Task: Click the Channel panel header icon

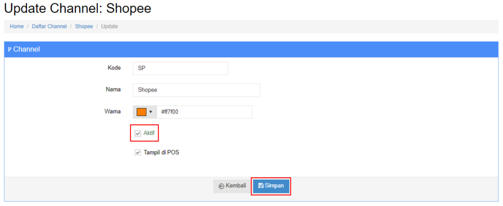Action: coord(9,49)
